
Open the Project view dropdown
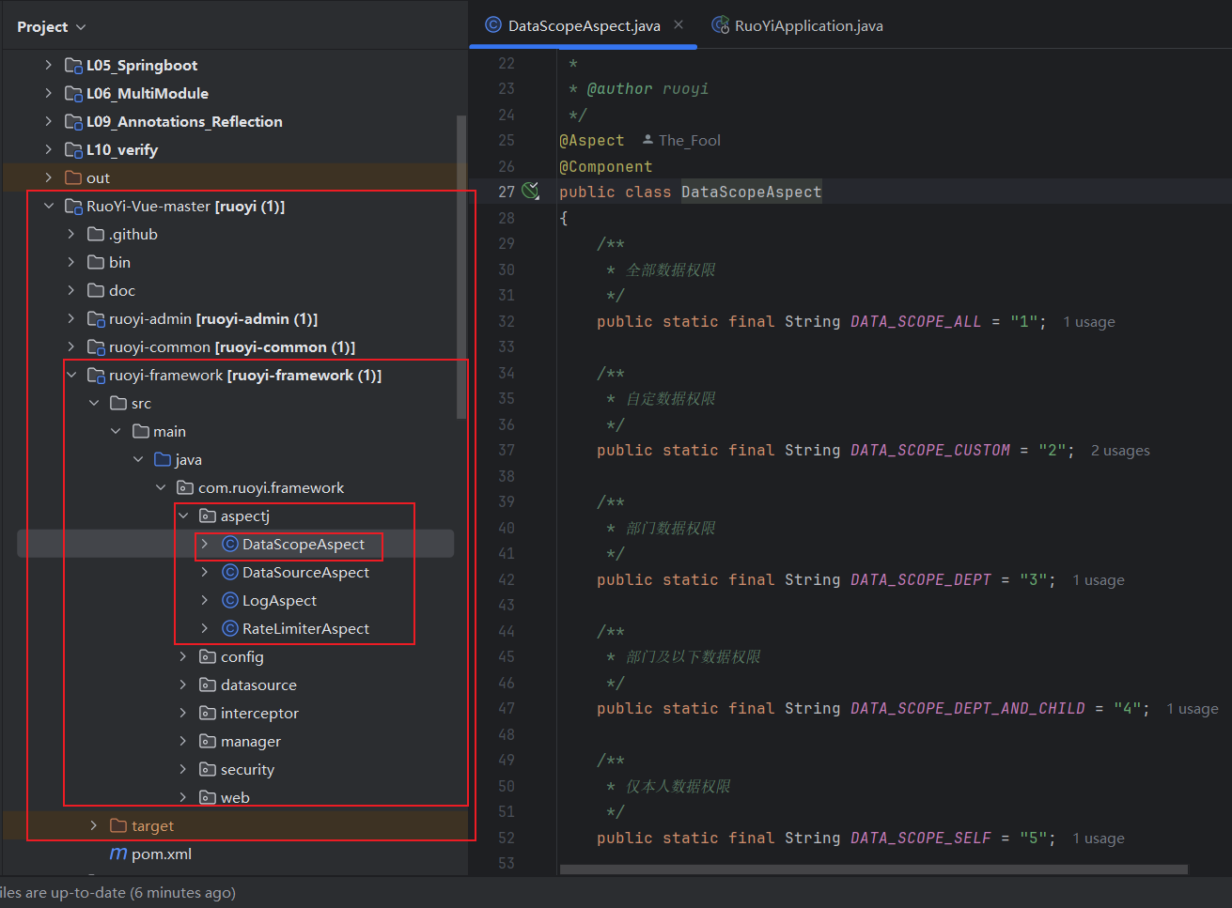tap(51, 27)
